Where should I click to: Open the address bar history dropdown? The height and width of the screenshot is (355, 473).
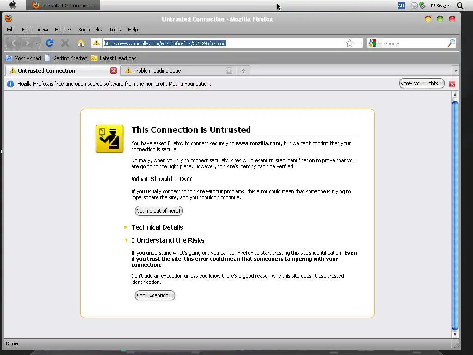pyautogui.click(x=359, y=43)
